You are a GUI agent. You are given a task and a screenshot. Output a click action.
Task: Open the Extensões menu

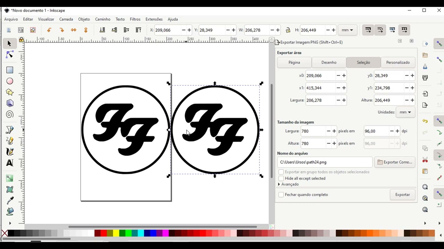[154, 19]
